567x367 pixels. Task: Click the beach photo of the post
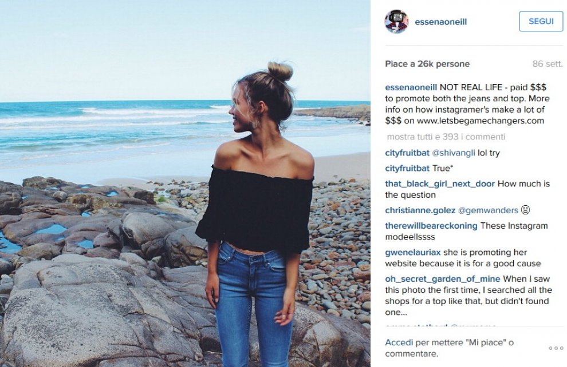coord(185,183)
